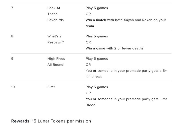Click the 'OR' text in mission 8 row
Image resolution: width=189 pixels, height=126 pixels.
88,42
